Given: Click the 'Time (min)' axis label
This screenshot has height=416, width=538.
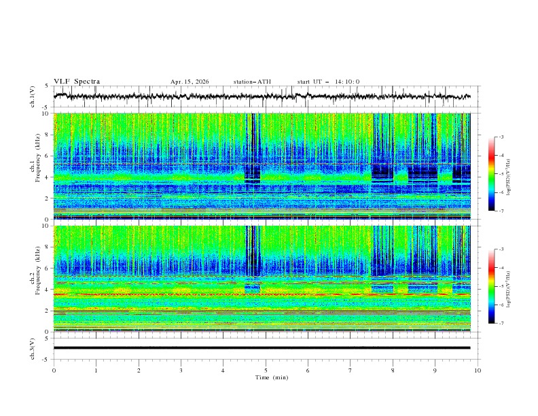Looking at the screenshot, I should 272,377.
